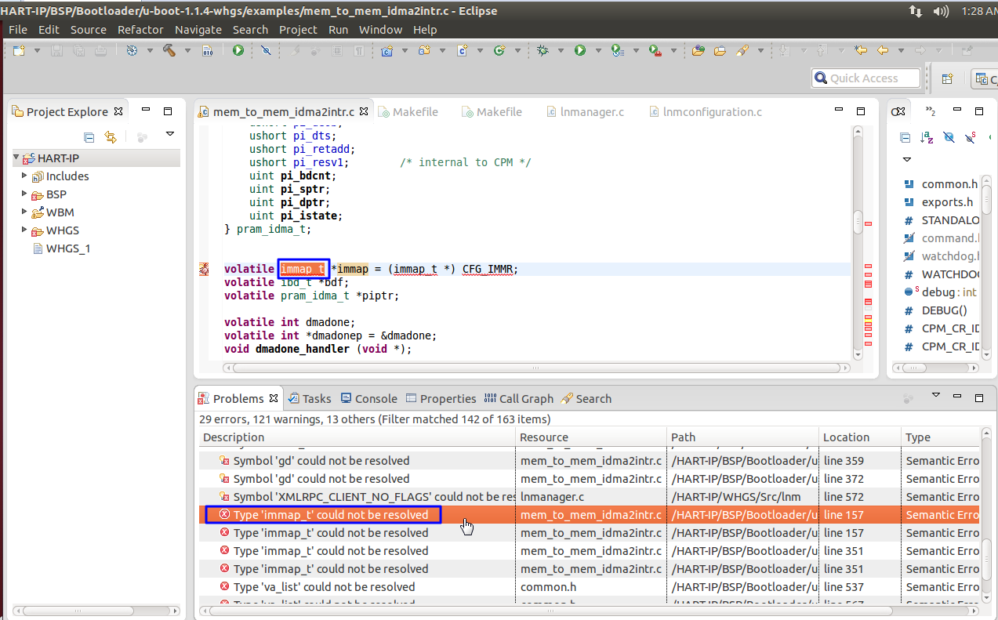Switch to the lnmanager.c editor tab
This screenshot has width=998, height=620.
point(592,112)
